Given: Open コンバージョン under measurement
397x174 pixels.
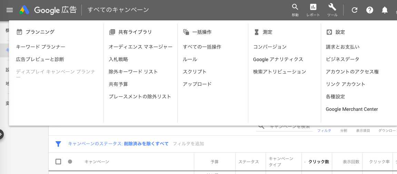Looking at the screenshot, I should [270, 47].
